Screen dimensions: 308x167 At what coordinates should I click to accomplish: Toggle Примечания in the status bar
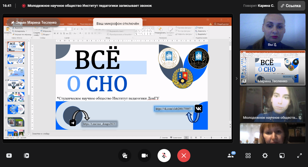[x=176, y=138]
